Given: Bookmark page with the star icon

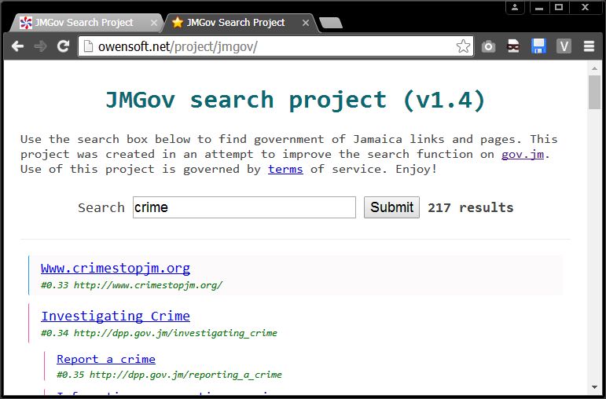Looking at the screenshot, I should (463, 46).
